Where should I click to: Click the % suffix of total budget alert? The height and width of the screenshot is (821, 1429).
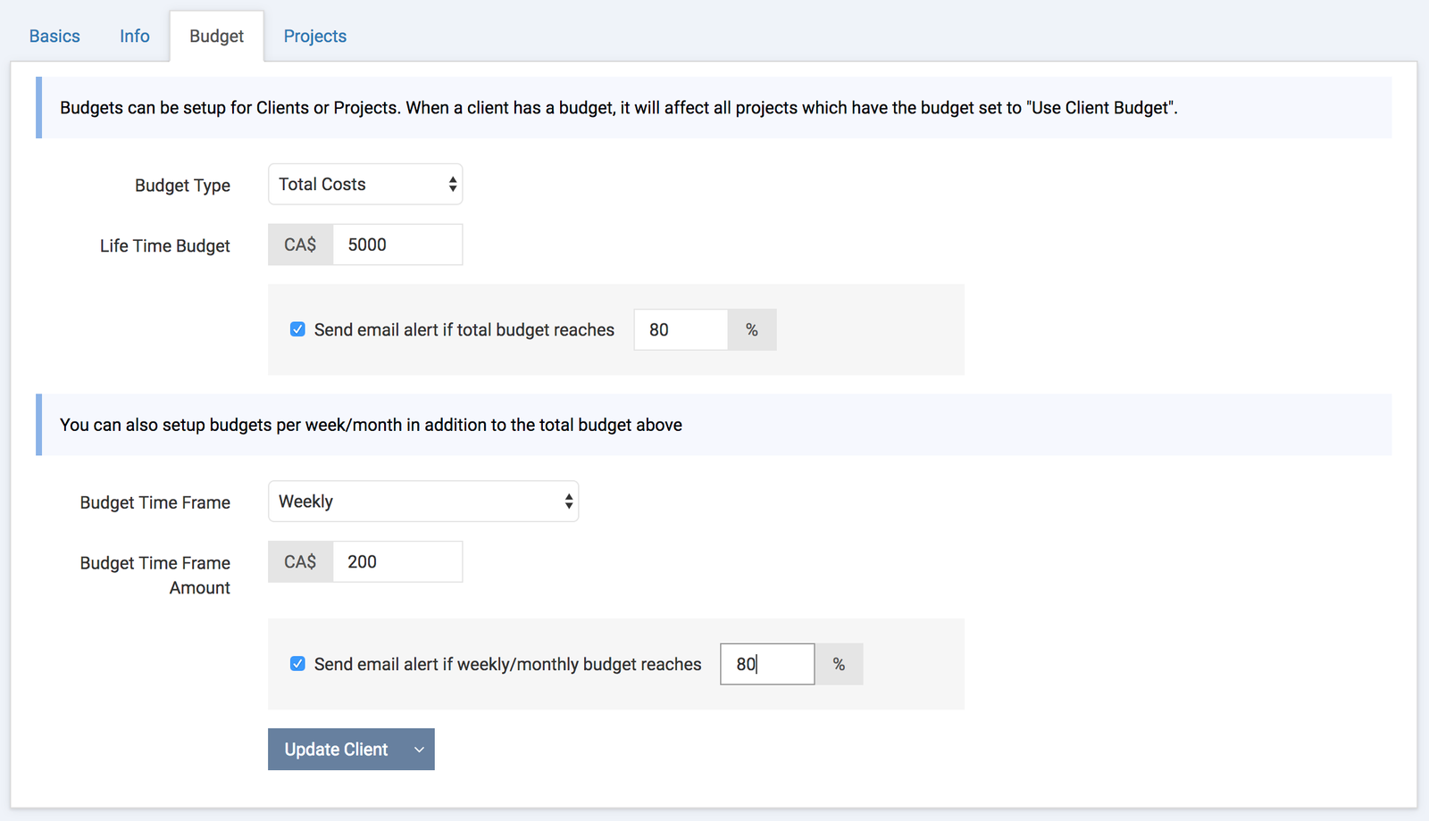(x=752, y=330)
